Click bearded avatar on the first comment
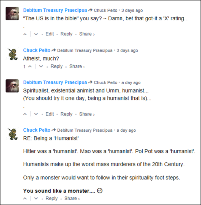The image size is (201, 205). (12, 14)
